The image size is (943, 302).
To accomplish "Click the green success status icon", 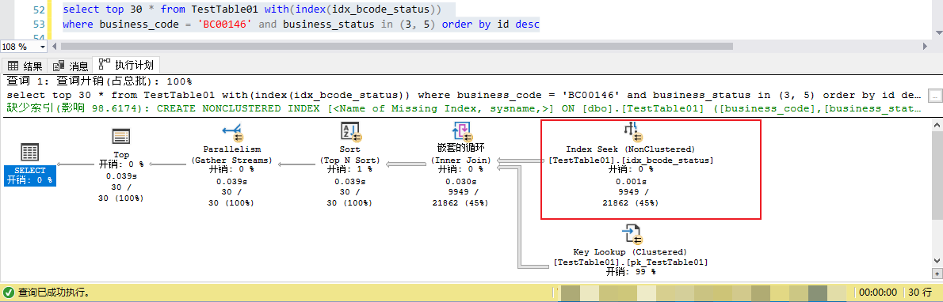I will [x=10, y=293].
